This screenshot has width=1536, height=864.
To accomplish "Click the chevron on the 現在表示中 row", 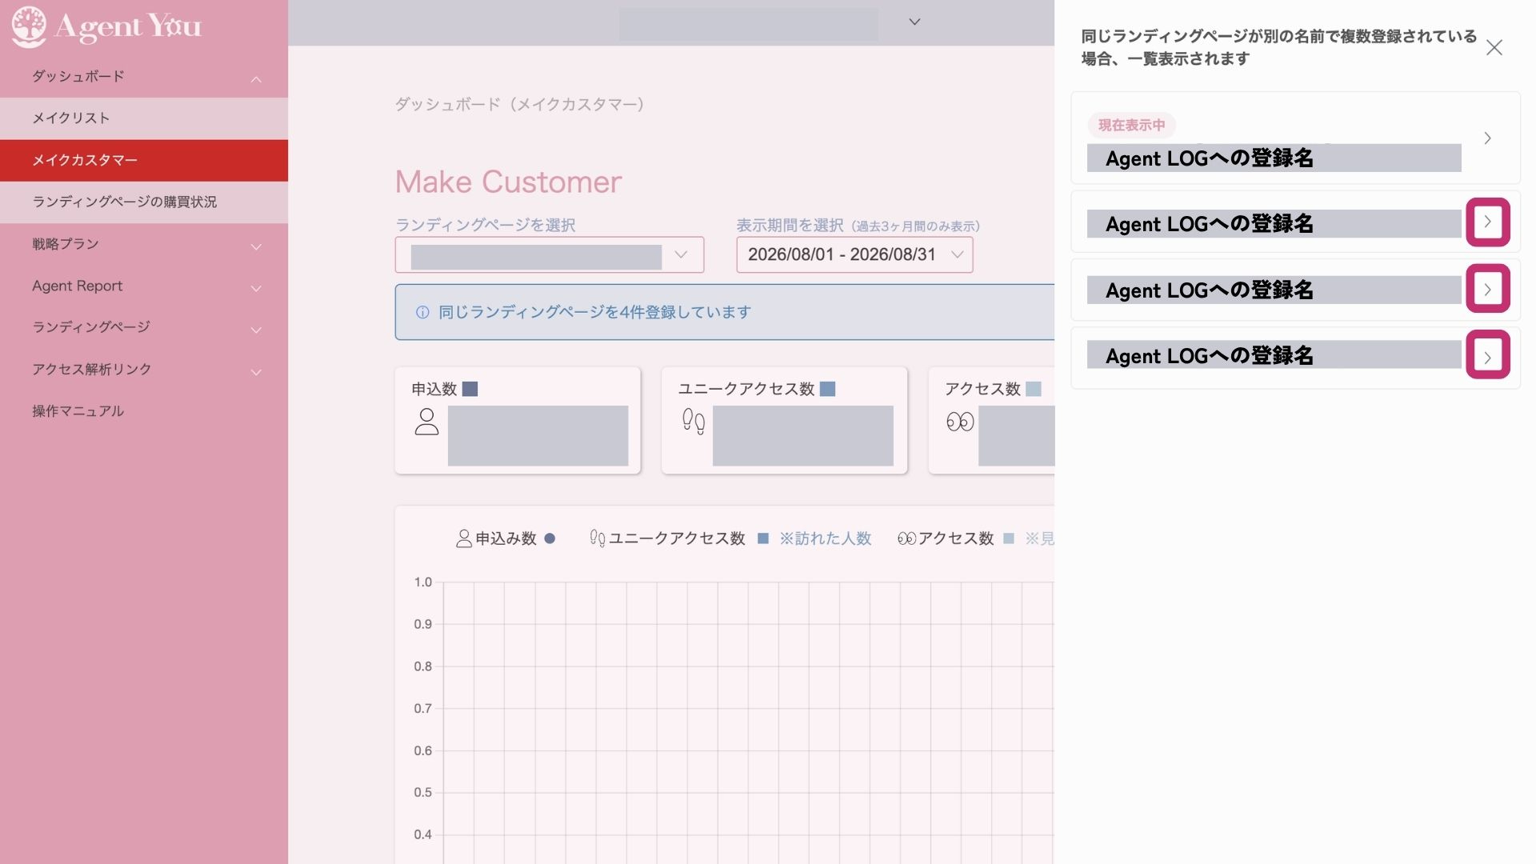I will point(1487,138).
